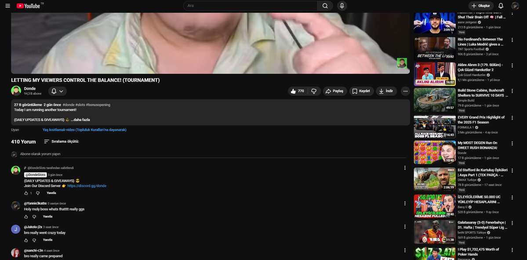The height and width of the screenshot is (260, 527).
Task: Open Sıralama ölçütü sort dropdown
Action: (x=62, y=142)
